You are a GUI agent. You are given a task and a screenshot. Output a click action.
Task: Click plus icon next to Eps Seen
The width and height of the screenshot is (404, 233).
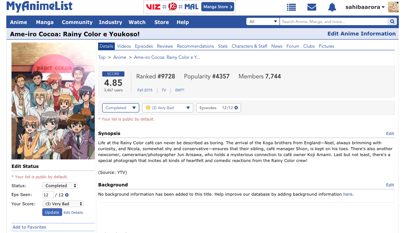click(x=67, y=195)
